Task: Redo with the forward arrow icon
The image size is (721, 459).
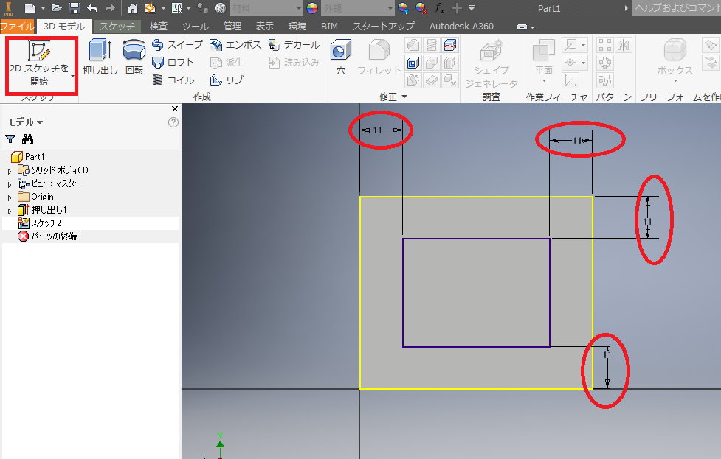Action: 110,8
